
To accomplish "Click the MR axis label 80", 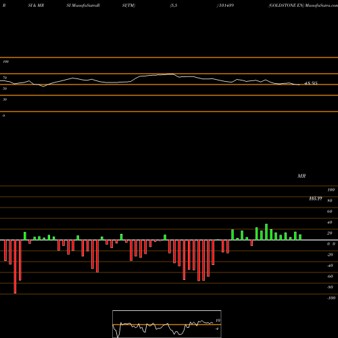I will (x=330, y=201).
